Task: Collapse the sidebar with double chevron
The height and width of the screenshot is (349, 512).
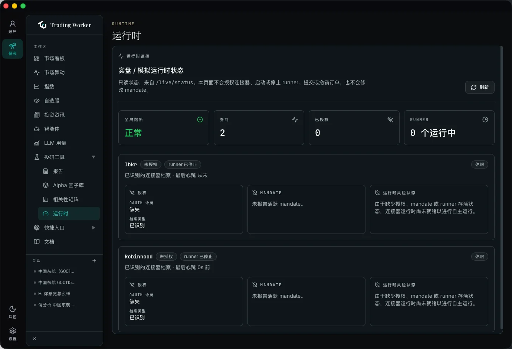Action: pyautogui.click(x=34, y=339)
